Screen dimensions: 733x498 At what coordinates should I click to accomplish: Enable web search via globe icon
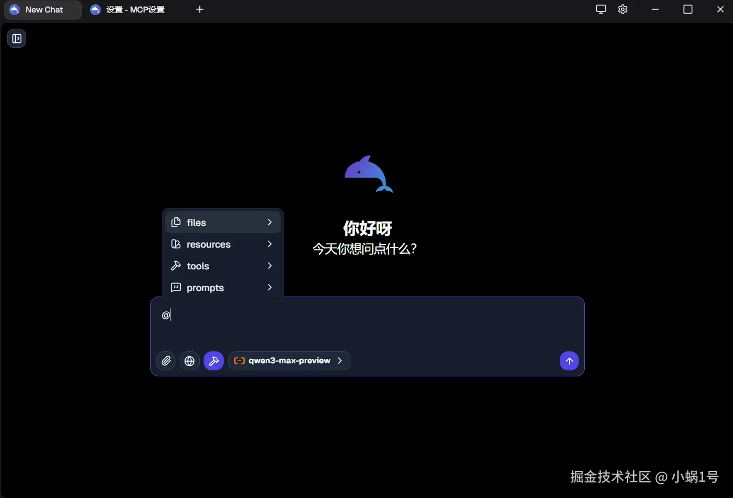189,361
